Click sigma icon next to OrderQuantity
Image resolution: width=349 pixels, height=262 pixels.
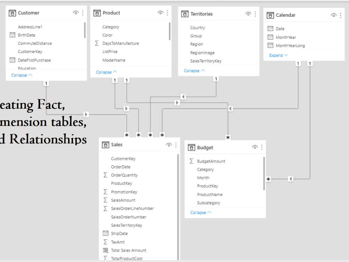[105, 175]
